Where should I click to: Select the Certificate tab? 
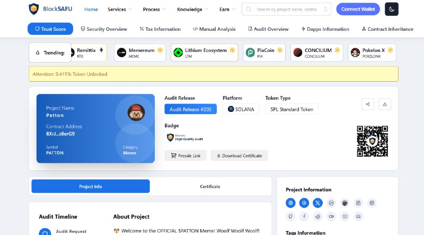pos(210,186)
